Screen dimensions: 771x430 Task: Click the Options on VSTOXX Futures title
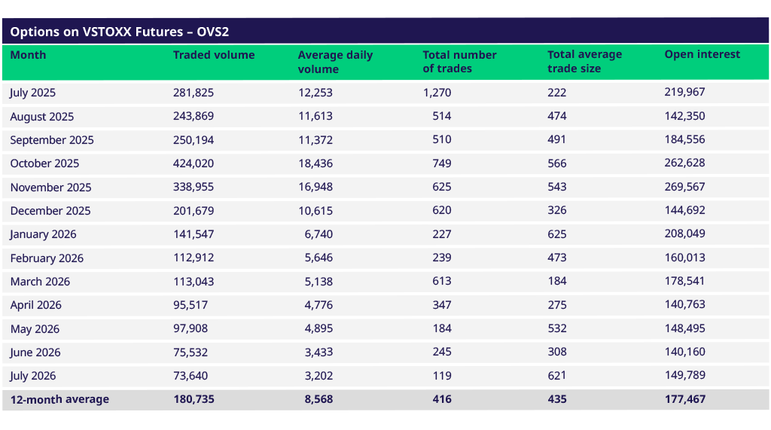tap(120, 32)
